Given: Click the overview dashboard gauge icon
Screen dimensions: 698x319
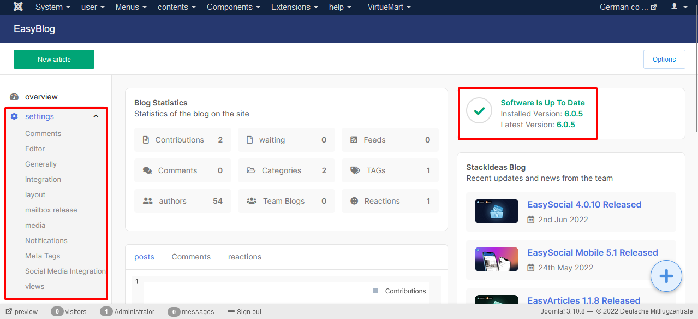Looking at the screenshot, I should point(14,97).
